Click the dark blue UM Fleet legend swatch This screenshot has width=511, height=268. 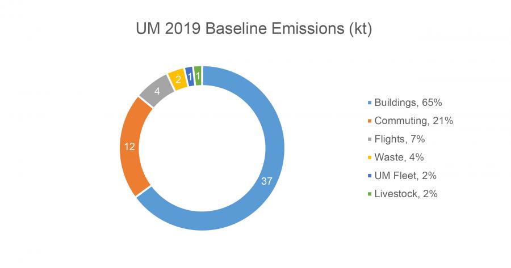tap(370, 175)
